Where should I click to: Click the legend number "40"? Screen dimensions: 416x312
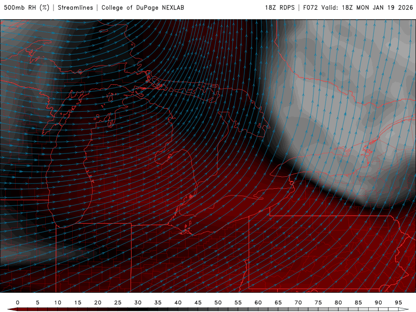pyautogui.click(x=178, y=303)
